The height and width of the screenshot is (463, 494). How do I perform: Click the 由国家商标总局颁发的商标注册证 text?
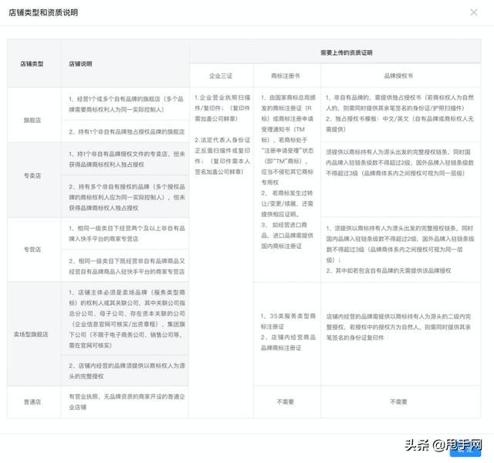[288, 140]
